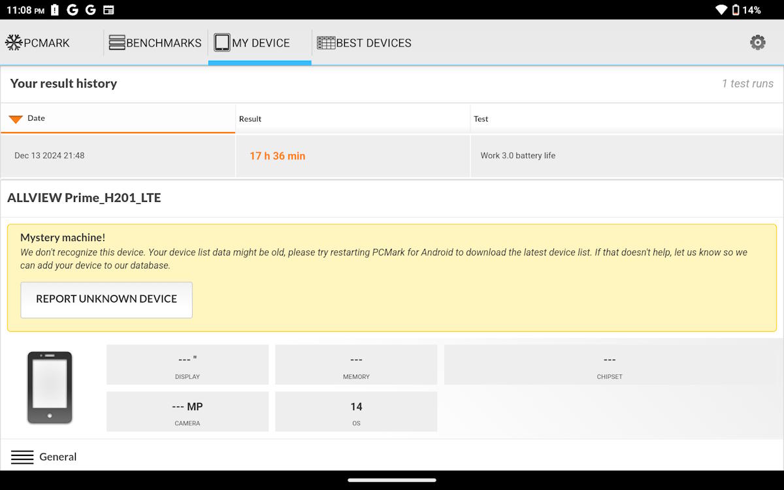Image resolution: width=784 pixels, height=490 pixels.
Task: Open the Dec 13 2024 21:48 result
Action: click(50, 155)
